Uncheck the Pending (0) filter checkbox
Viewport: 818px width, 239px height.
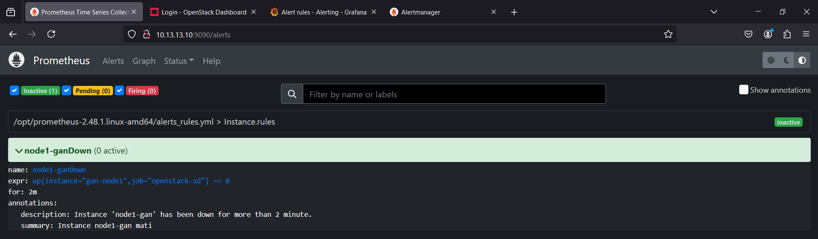[67, 91]
